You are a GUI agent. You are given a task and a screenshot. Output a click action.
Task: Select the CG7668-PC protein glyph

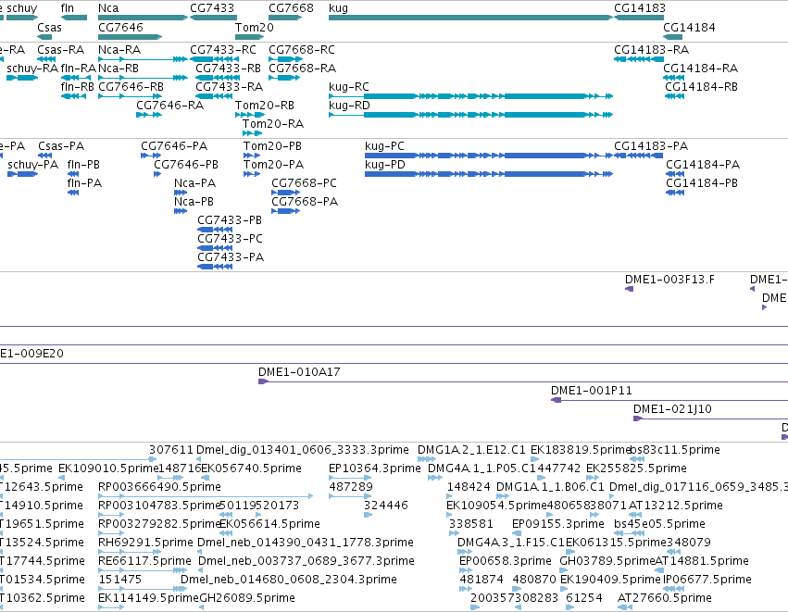286,193
